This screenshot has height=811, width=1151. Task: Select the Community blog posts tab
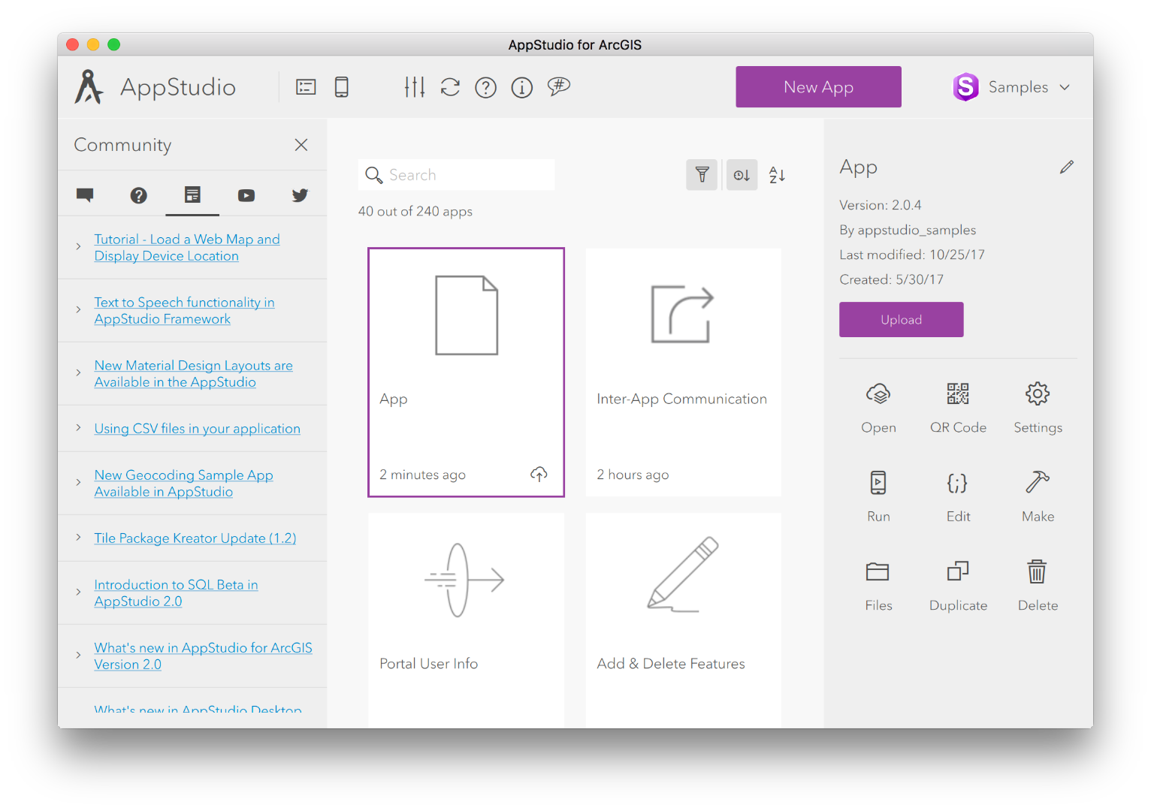[192, 195]
